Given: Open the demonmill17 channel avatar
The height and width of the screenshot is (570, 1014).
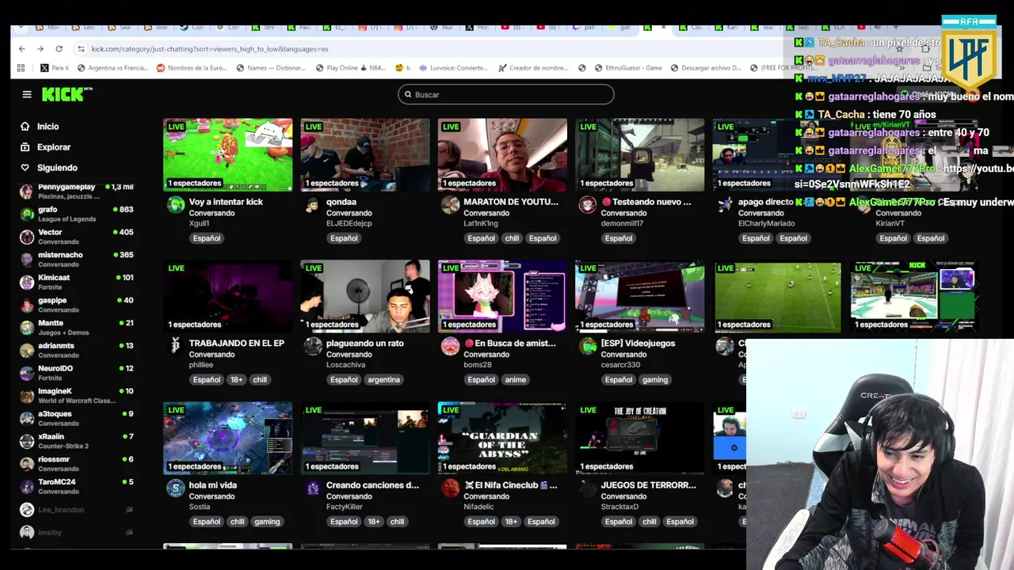Looking at the screenshot, I should (587, 206).
